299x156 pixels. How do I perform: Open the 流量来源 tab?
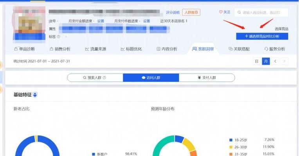click(x=95, y=49)
